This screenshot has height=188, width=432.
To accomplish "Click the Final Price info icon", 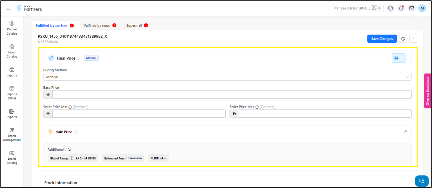I will click(78, 58).
